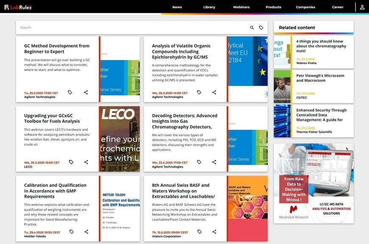
Task: Share the GC Method Development webinar
Action: coord(86,93)
